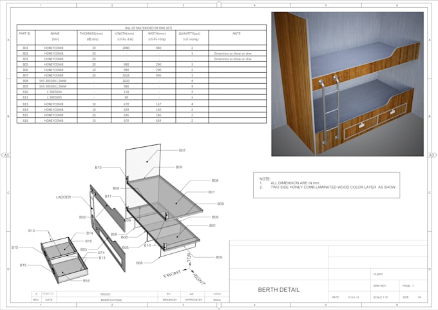Click the B11 callout label
438x310 pixels.
[108, 197]
